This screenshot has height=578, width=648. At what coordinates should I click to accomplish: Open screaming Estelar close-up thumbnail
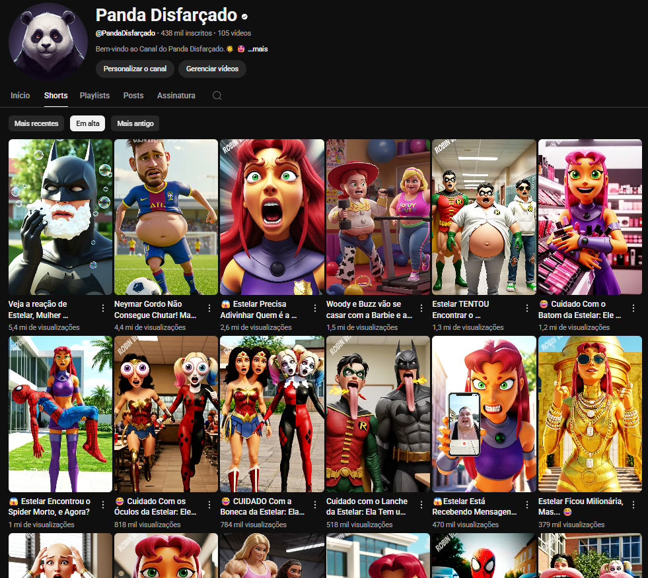pos(272,217)
